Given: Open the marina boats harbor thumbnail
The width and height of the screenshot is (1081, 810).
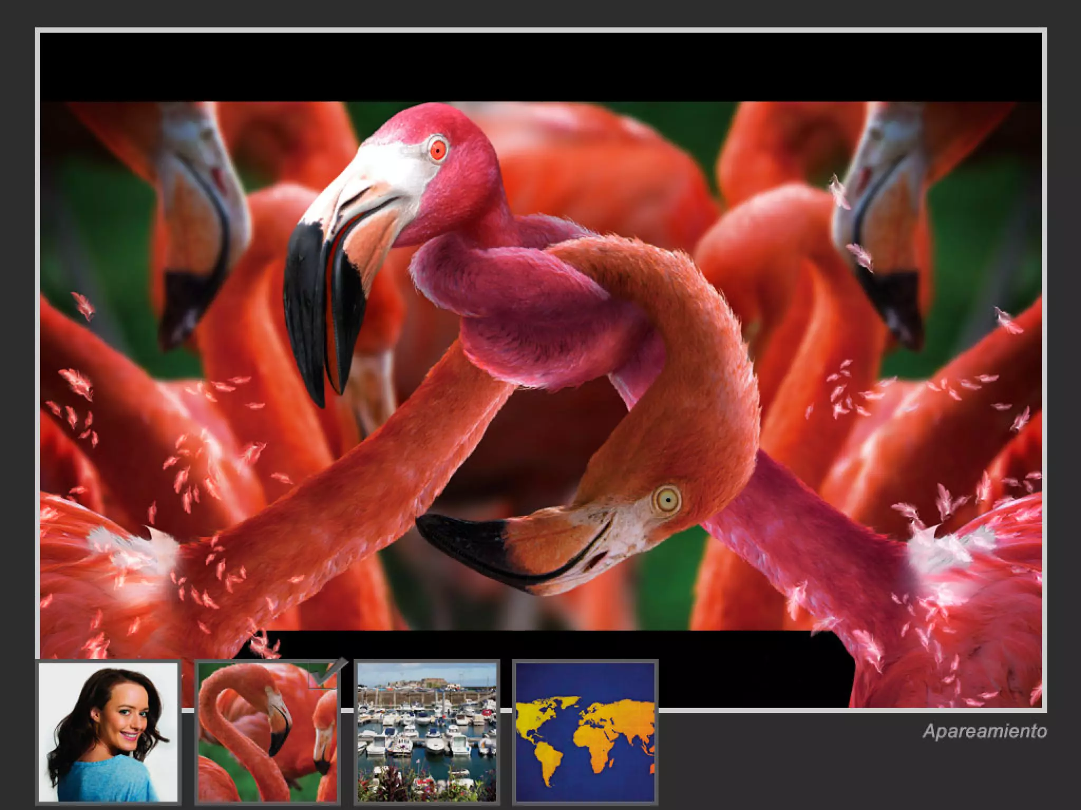Looking at the screenshot, I should pyautogui.click(x=426, y=732).
